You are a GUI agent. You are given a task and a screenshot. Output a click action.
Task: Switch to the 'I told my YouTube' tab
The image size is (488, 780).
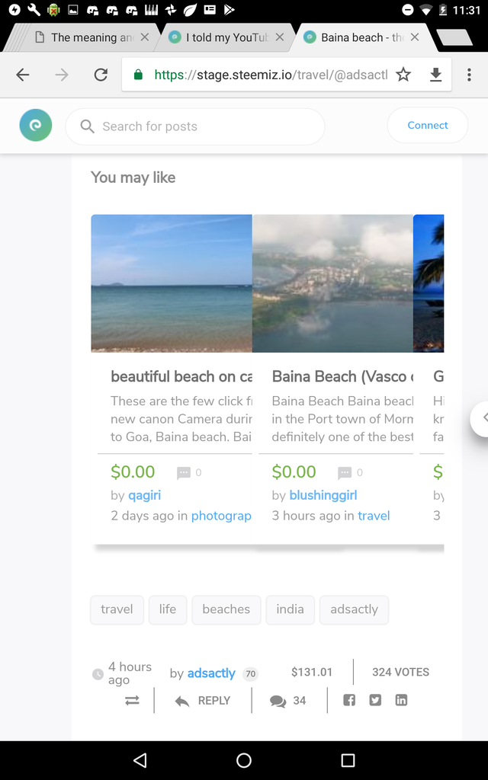225,37
